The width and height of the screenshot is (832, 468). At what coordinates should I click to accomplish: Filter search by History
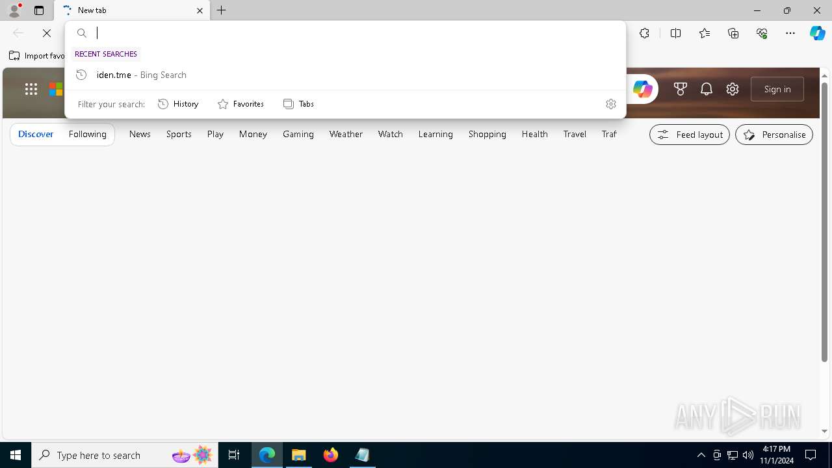178,104
